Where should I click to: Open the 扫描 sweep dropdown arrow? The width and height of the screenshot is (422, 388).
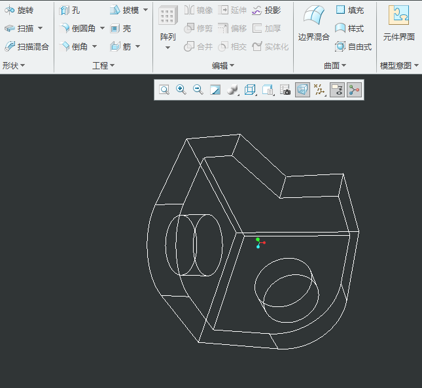point(40,28)
